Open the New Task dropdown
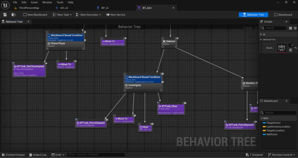This screenshot has width=298, height=158. pyautogui.click(x=62, y=15)
